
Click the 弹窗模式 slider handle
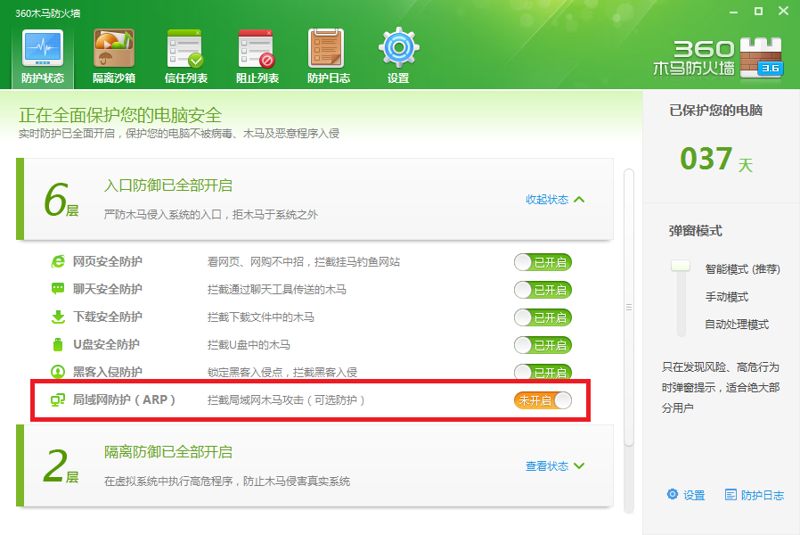point(682,266)
